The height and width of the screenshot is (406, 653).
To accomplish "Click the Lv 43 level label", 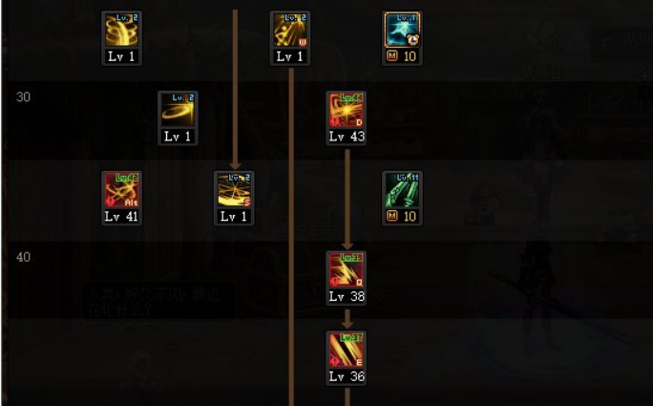I will coord(347,137).
